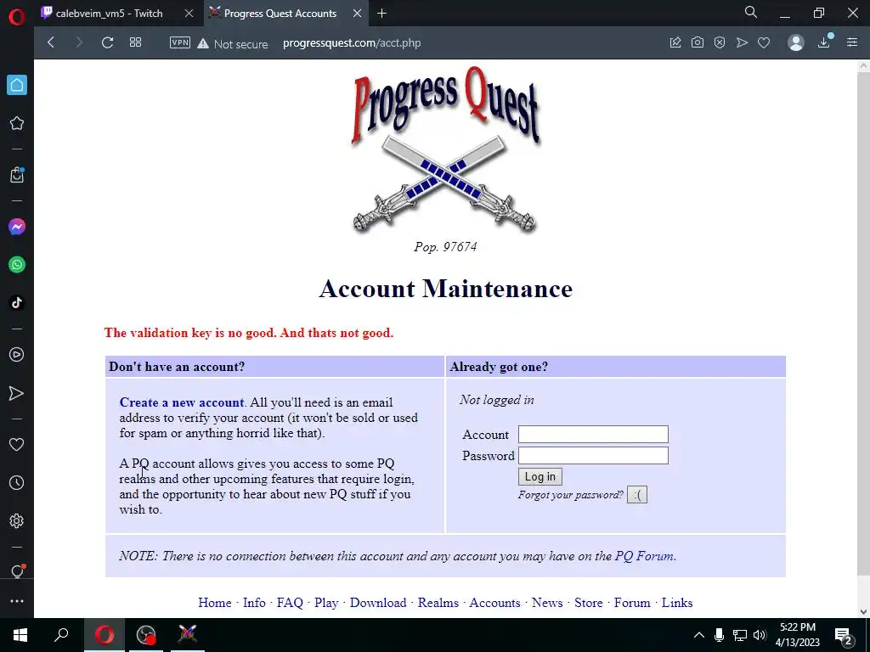Open Messenger in the sidebar
870x652 pixels.
17,227
